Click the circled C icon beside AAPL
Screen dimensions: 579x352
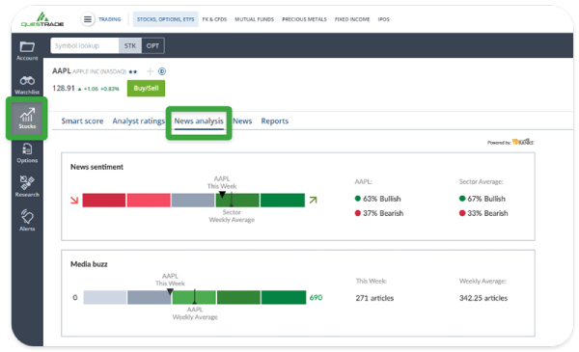162,71
